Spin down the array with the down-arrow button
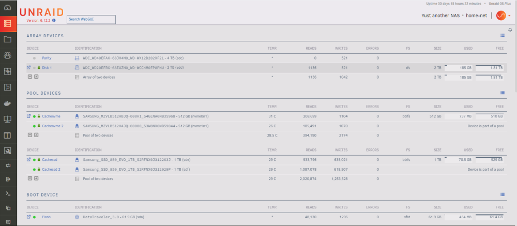This screenshot has width=517, height=226. click(30, 77)
